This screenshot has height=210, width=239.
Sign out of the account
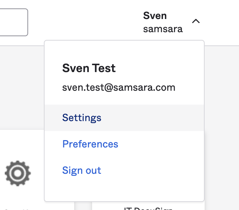82,170
